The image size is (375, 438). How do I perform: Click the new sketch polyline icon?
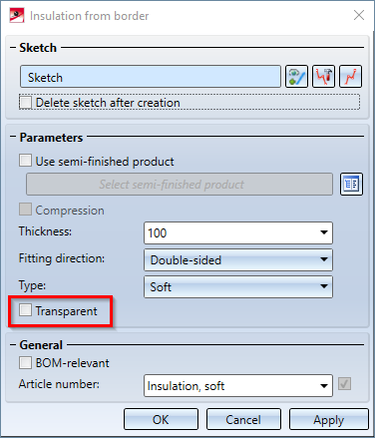tap(350, 77)
